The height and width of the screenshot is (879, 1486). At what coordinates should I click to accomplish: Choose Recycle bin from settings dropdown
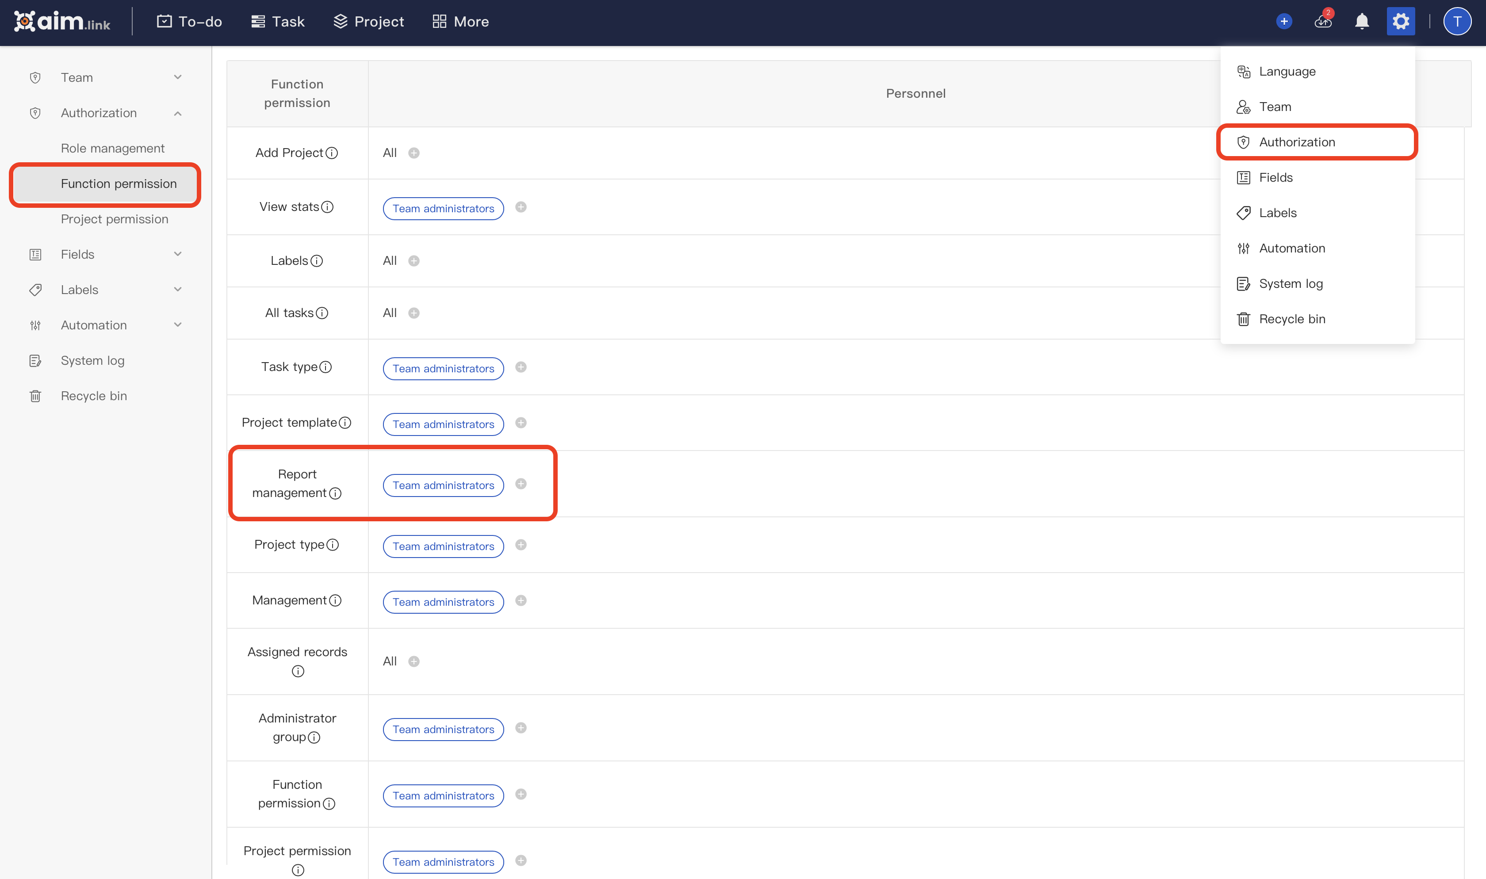[1292, 319]
